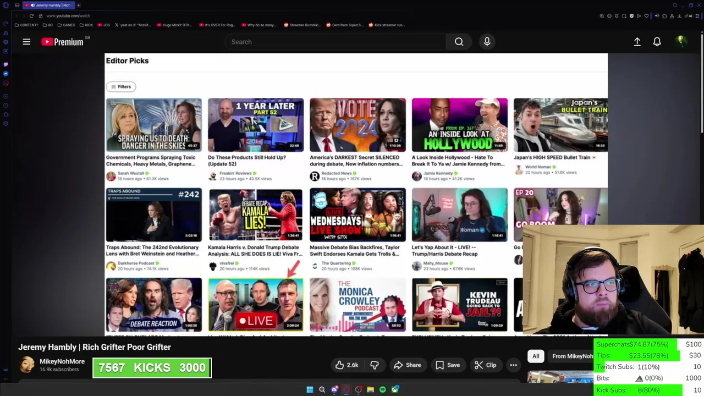The height and width of the screenshot is (396, 704).
Task: Click the MikeyNohMore channel avatar
Action: tap(27, 365)
